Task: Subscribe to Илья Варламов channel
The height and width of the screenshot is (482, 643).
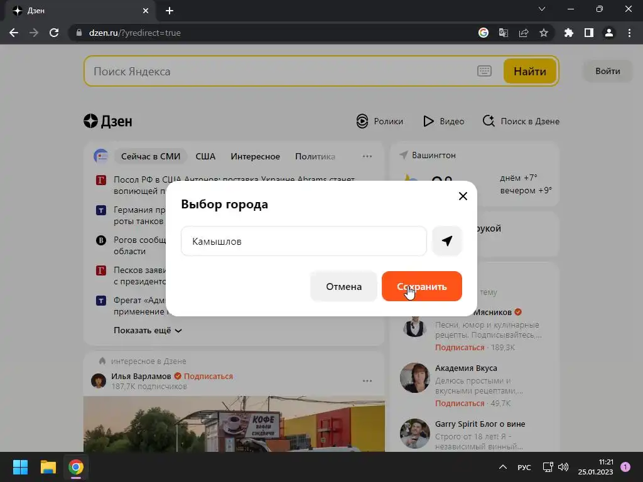Action: coord(208,377)
